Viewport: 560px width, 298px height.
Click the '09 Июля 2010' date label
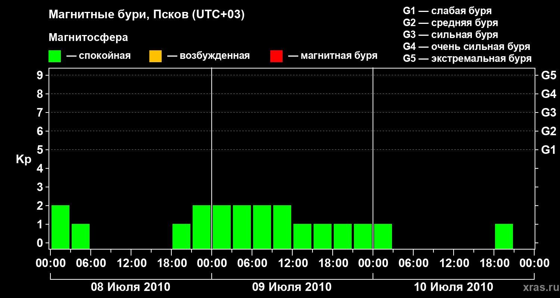click(292, 287)
